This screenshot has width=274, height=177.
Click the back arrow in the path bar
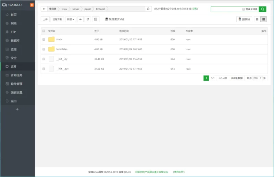point(44,9)
